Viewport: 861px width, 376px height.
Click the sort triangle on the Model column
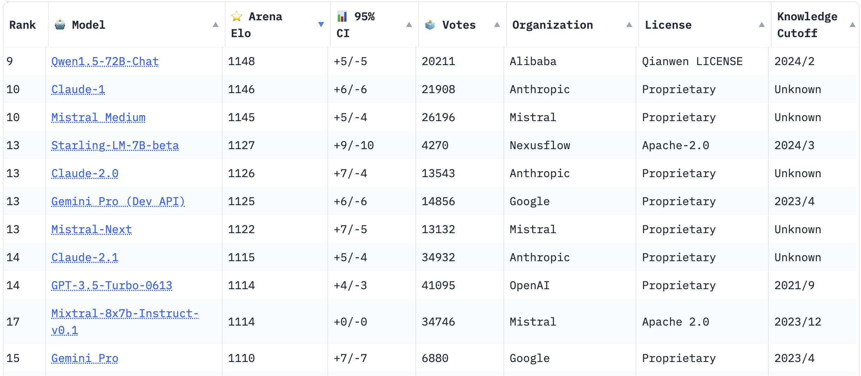tap(215, 25)
